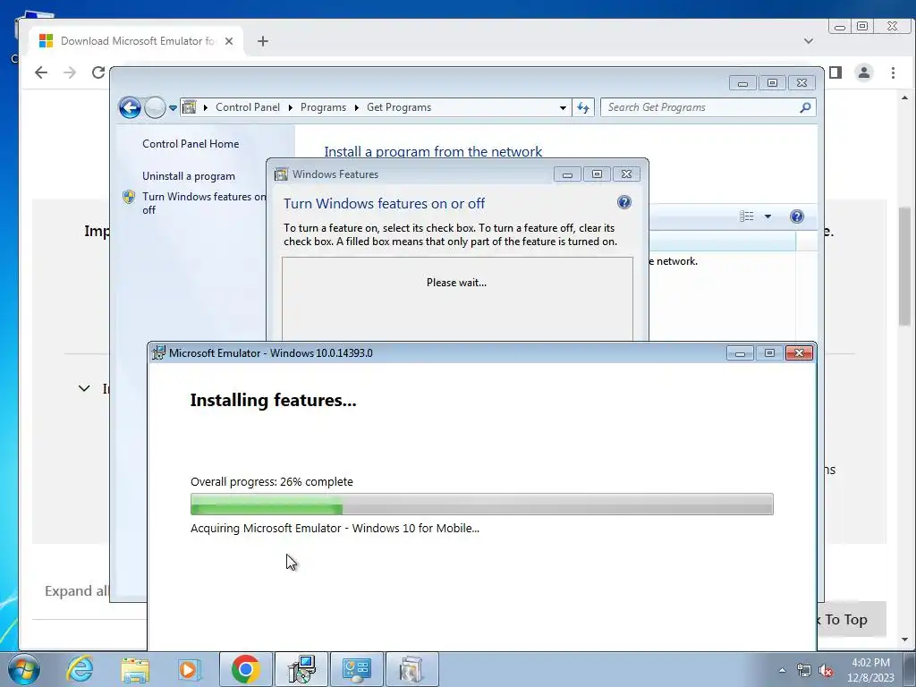The image size is (916, 687).
Task: Click the Chrome page scroll up arrow
Action: tap(905, 98)
